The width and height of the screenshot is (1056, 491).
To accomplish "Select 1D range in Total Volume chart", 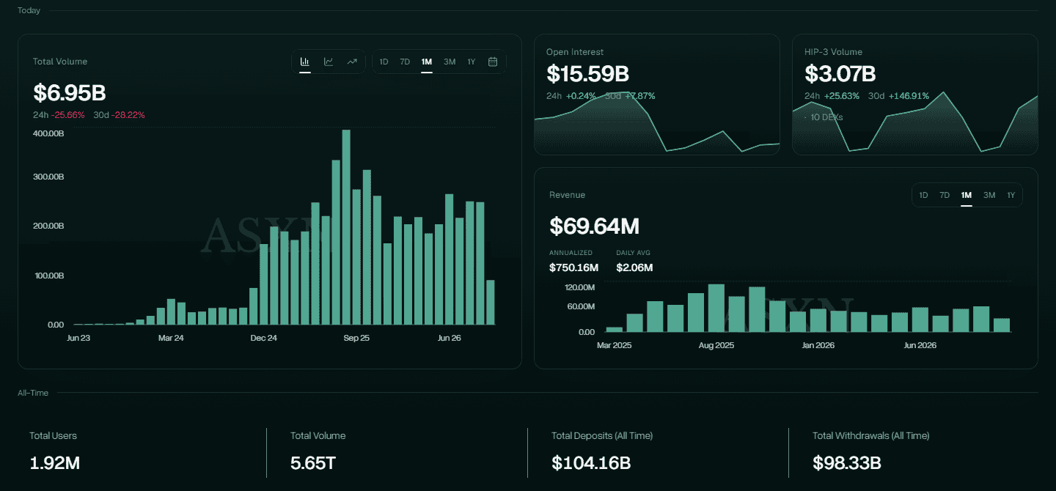I will [384, 62].
